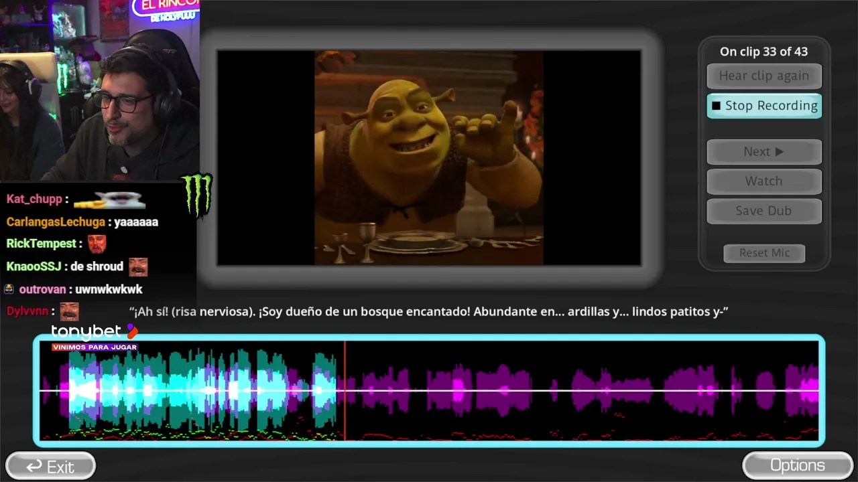Image resolution: width=858 pixels, height=482 pixels.
Task: Click Dylvvnn's username in chat
Action: pos(27,311)
